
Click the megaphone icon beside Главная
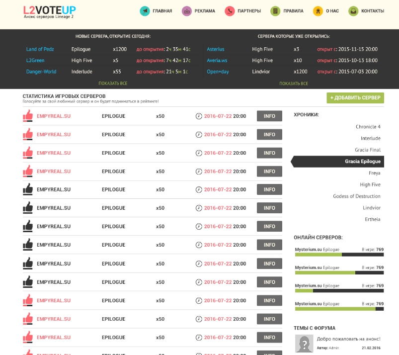(x=145, y=11)
